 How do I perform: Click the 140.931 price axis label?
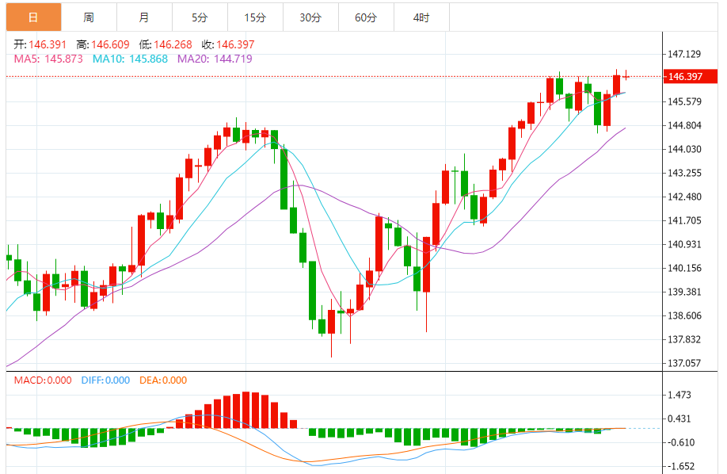point(684,244)
